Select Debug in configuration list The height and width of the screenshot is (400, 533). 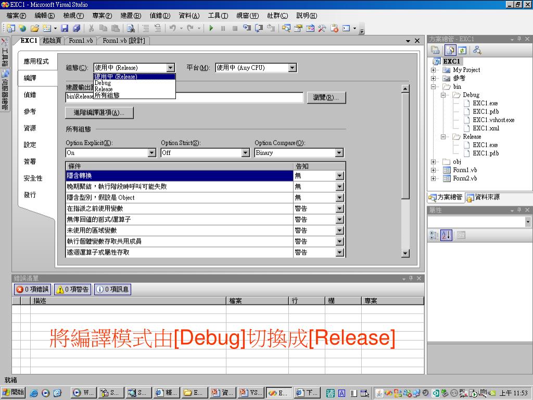[134, 83]
